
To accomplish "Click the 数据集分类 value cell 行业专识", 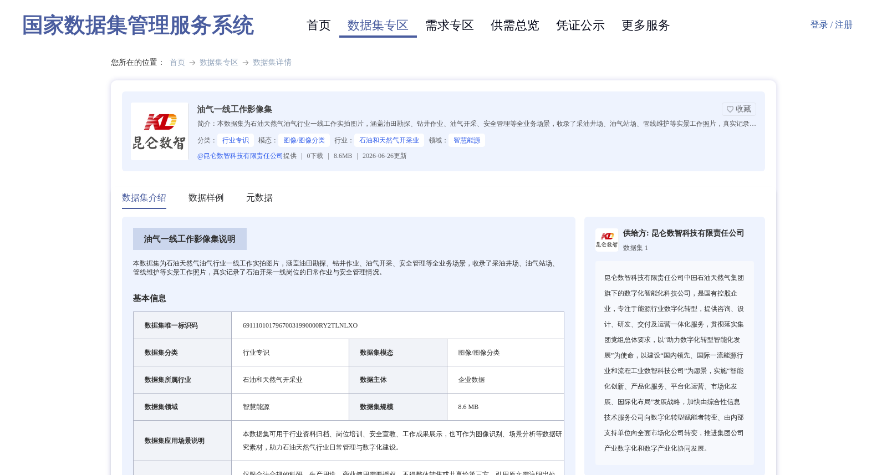I will pos(290,353).
